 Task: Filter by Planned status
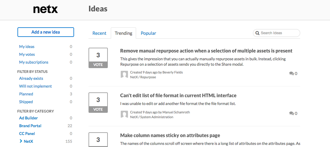point(26,94)
